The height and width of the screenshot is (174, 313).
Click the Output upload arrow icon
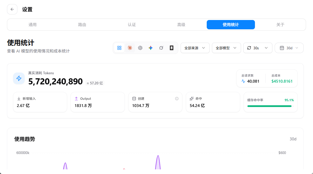[x=76, y=99]
